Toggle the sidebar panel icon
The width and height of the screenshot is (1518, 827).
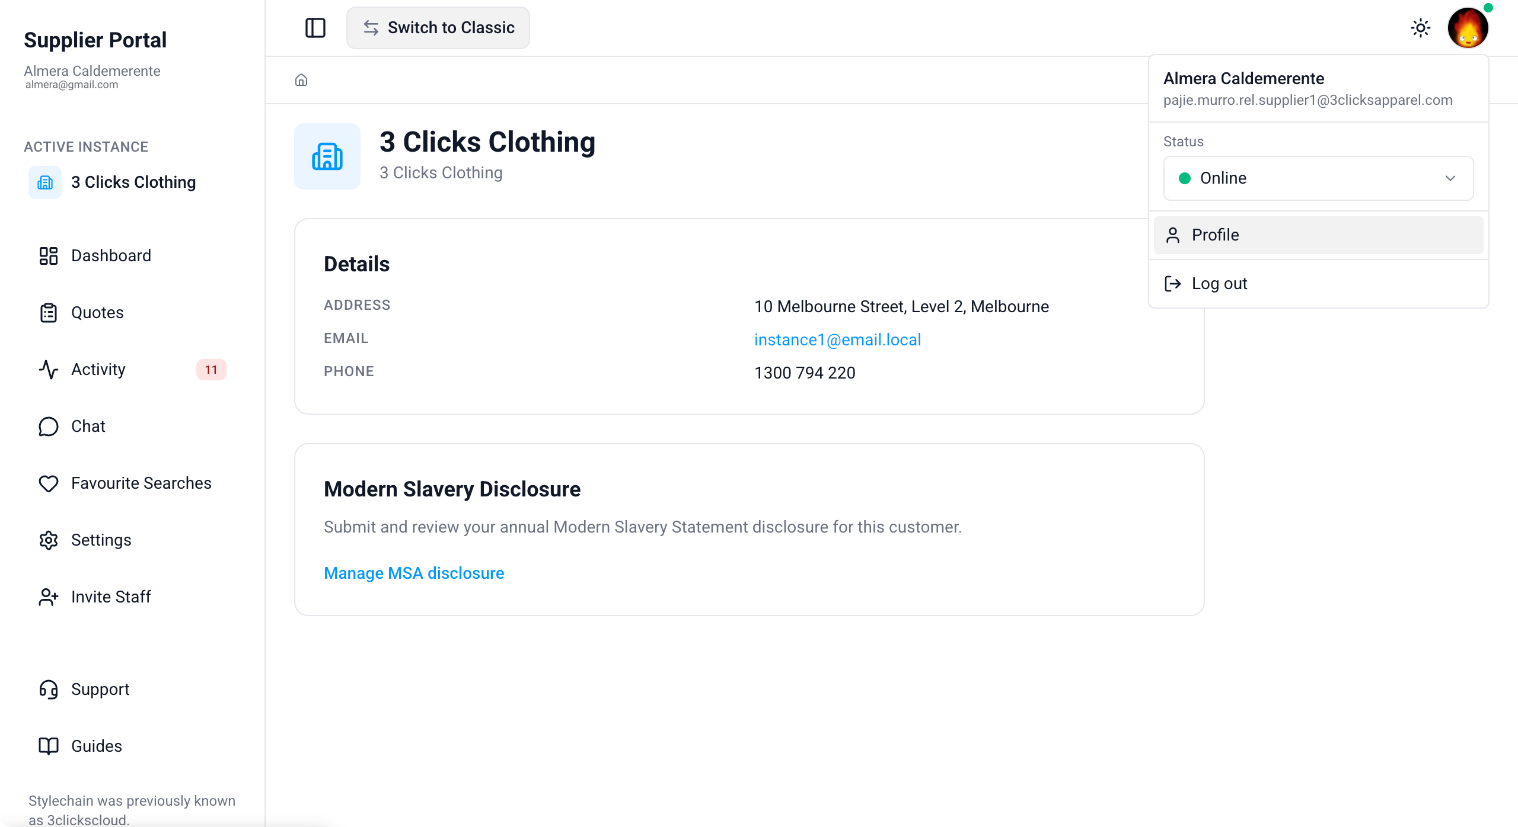315,28
